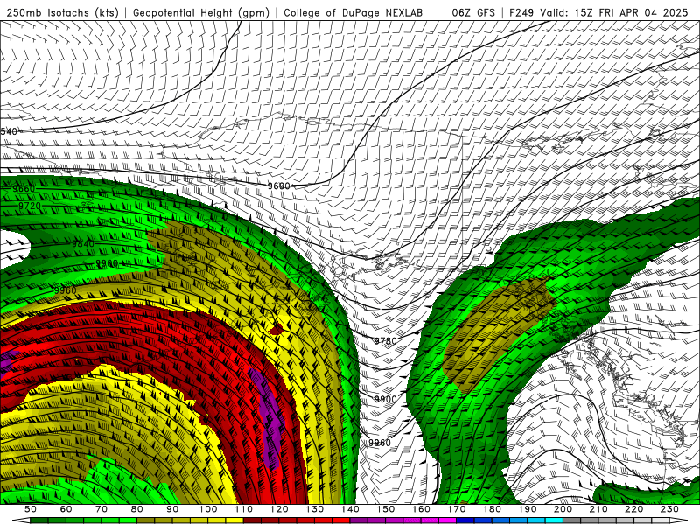Click the 80 kt color scale label
The height and width of the screenshot is (525, 700).
[x=136, y=509]
